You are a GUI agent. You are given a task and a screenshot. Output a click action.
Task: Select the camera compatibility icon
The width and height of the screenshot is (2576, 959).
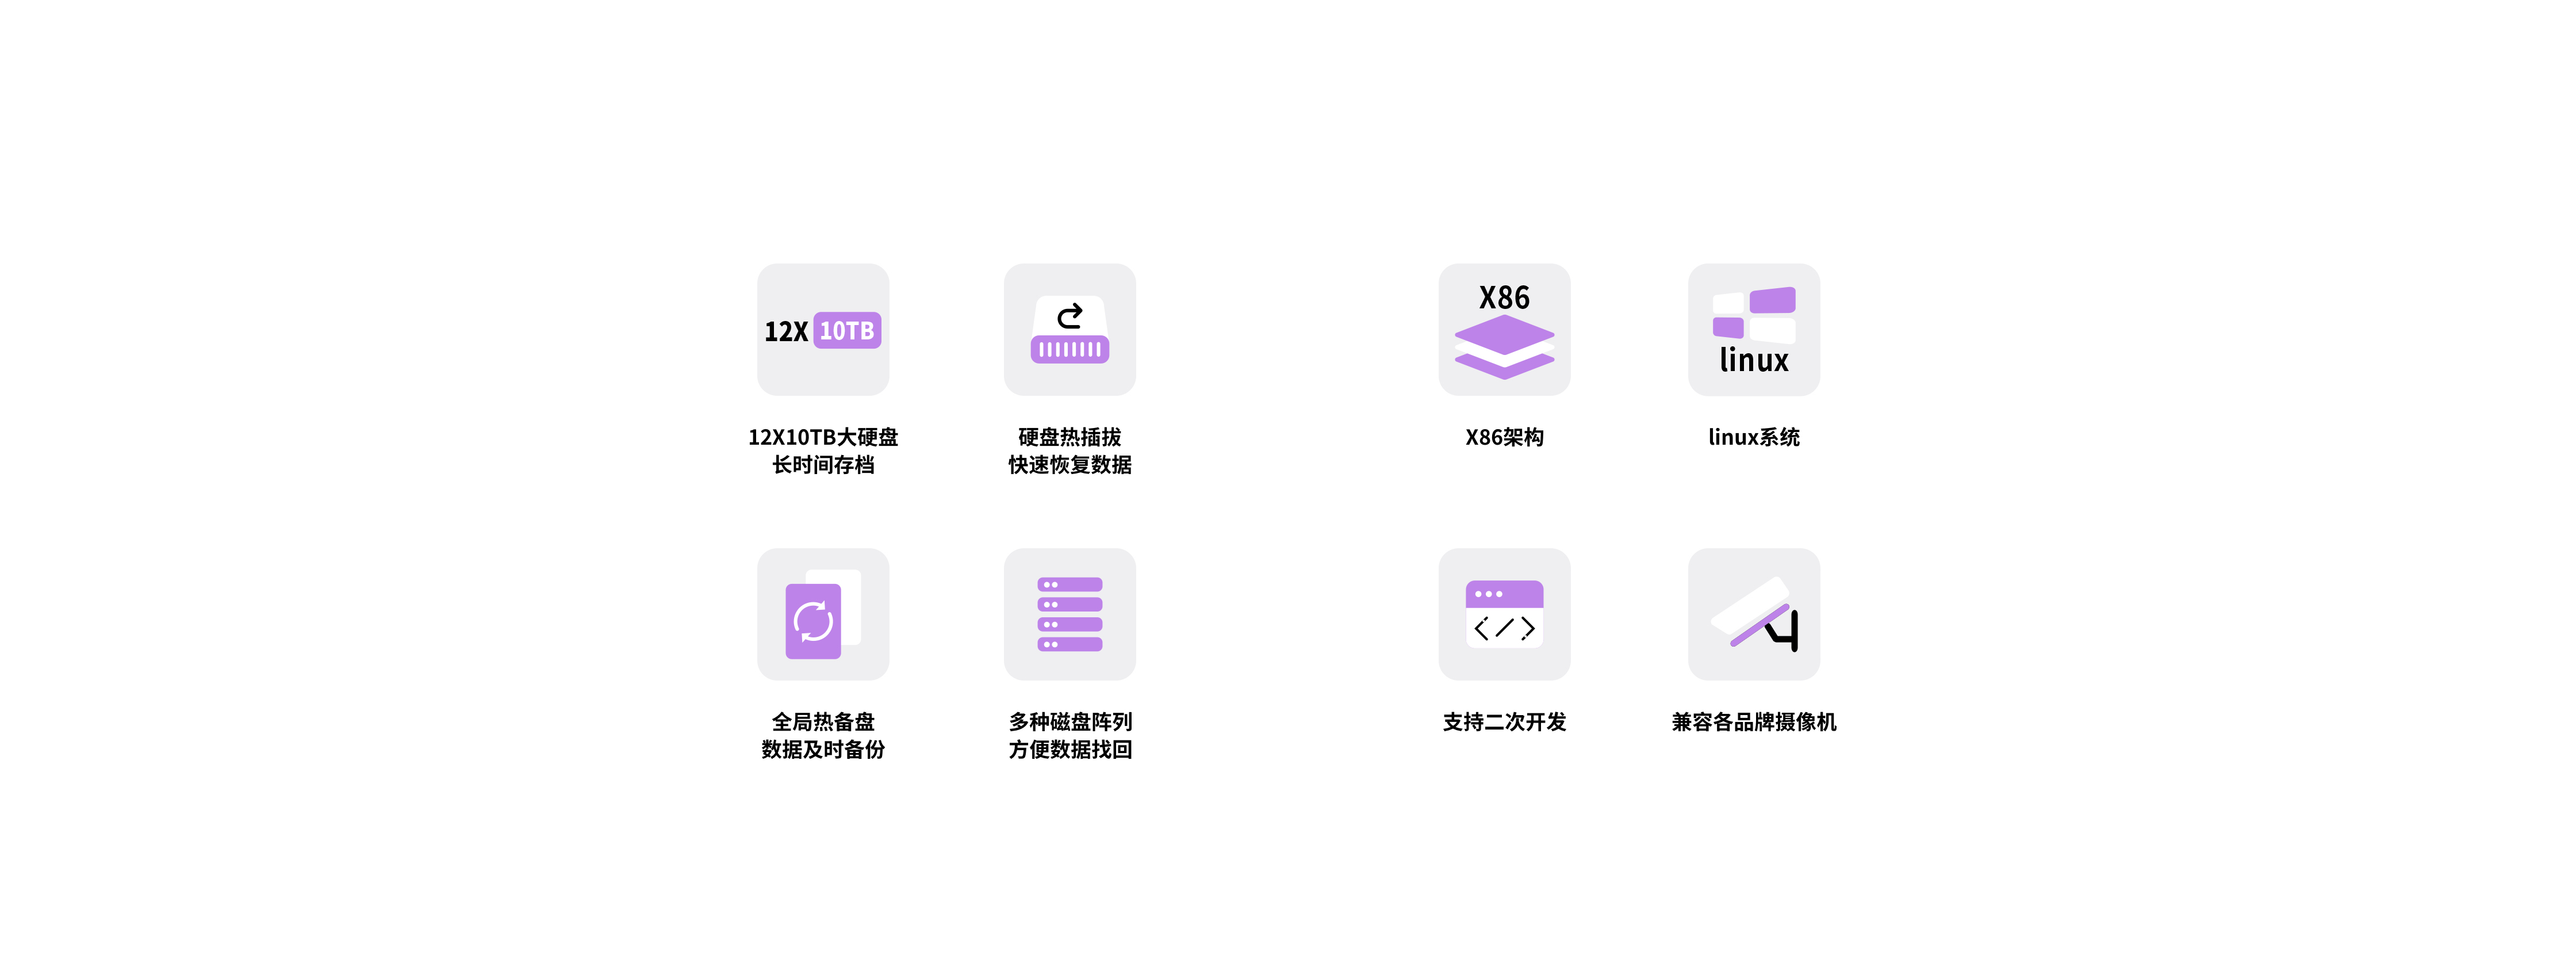coord(1754,614)
